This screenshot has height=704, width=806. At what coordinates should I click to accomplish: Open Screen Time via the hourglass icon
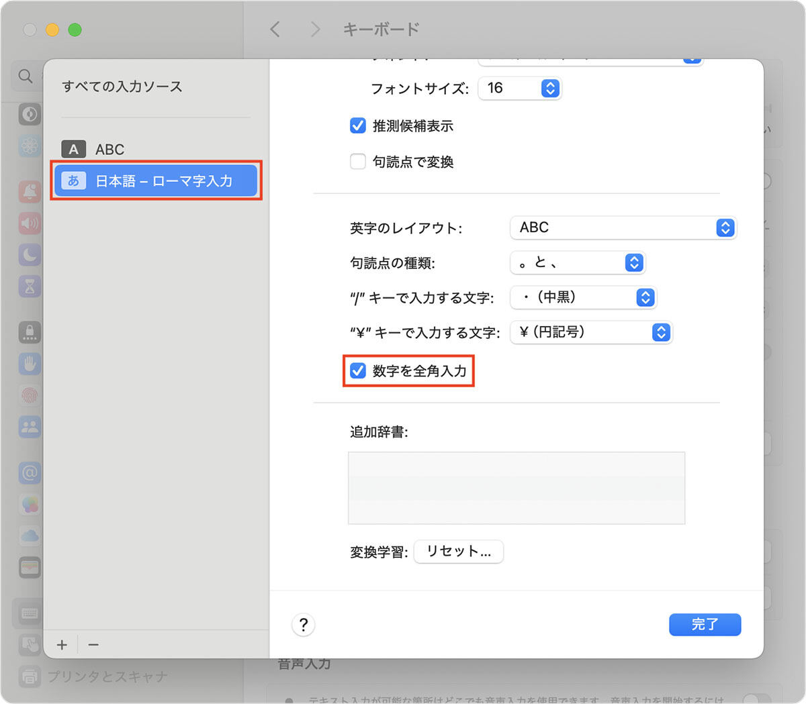click(x=30, y=287)
